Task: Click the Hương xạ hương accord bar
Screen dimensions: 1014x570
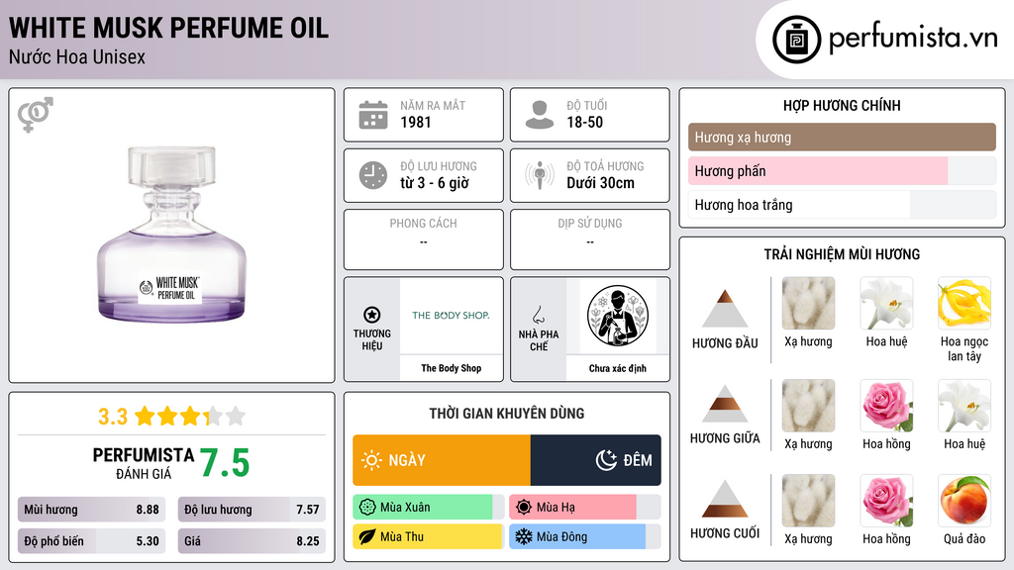Action: [842, 137]
